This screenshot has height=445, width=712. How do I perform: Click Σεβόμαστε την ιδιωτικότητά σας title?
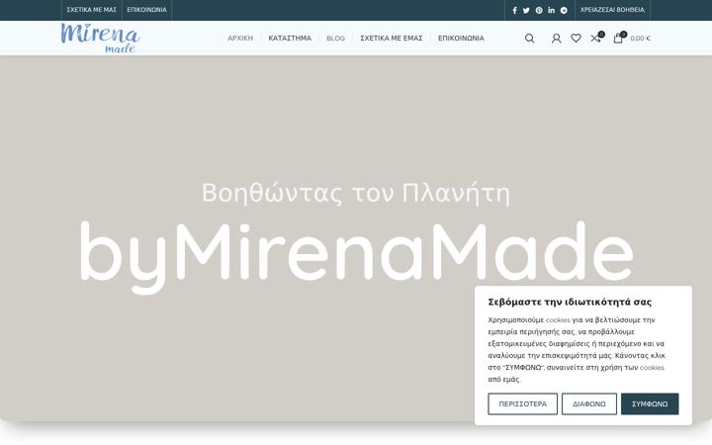point(570,302)
